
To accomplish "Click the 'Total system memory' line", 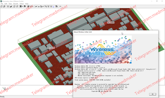I will (x=93, y=80).
